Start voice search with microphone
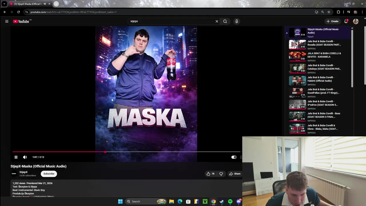Image resolution: width=366 pixels, height=206 pixels. [236, 21]
